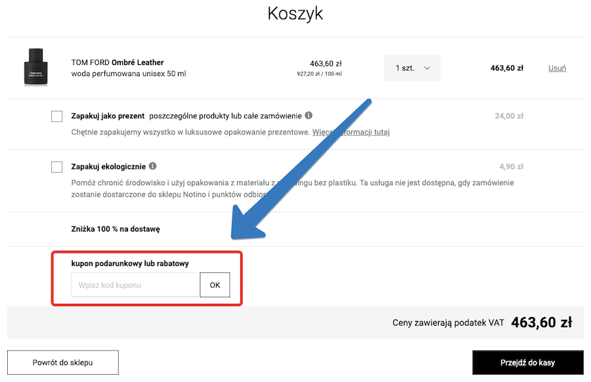This screenshot has height=382, width=591.
Task: Open the 1 szt. quantity dropdown
Action: (x=412, y=68)
